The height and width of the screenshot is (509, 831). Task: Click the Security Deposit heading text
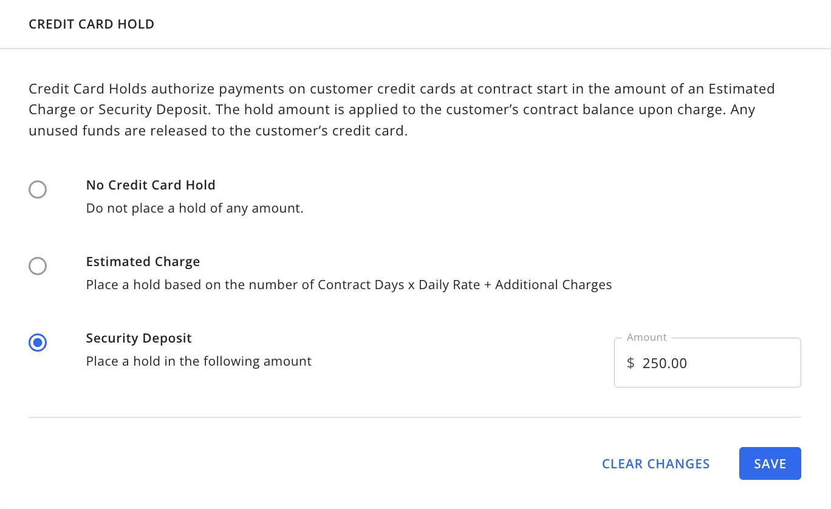(138, 338)
